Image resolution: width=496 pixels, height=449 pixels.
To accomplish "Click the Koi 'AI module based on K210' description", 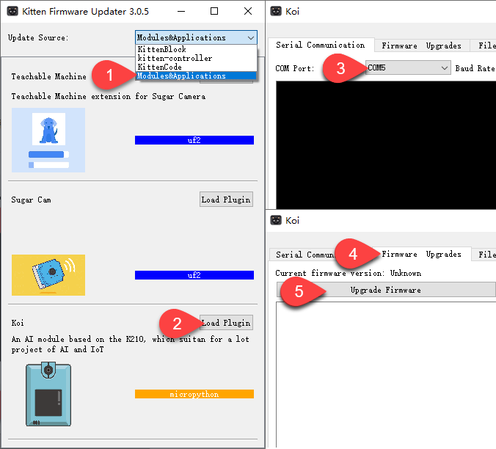I will 131,344.
